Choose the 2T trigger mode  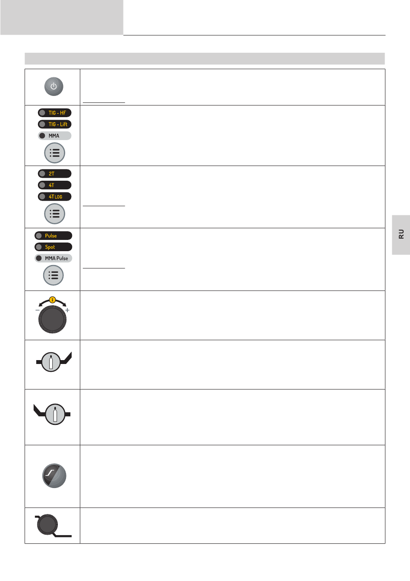click(x=54, y=174)
